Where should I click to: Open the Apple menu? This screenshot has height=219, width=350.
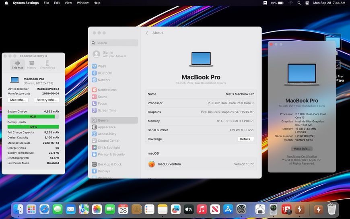6,3
